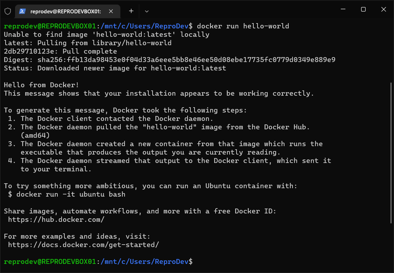Click the green reprodev@REPRODEVBOX01 prompt text
The width and height of the screenshot is (394, 273).
point(50,26)
